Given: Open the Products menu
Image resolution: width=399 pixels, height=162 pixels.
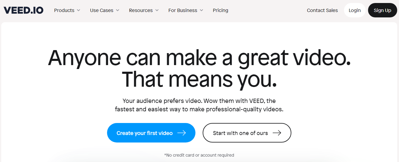Looking at the screenshot, I should (x=64, y=10).
